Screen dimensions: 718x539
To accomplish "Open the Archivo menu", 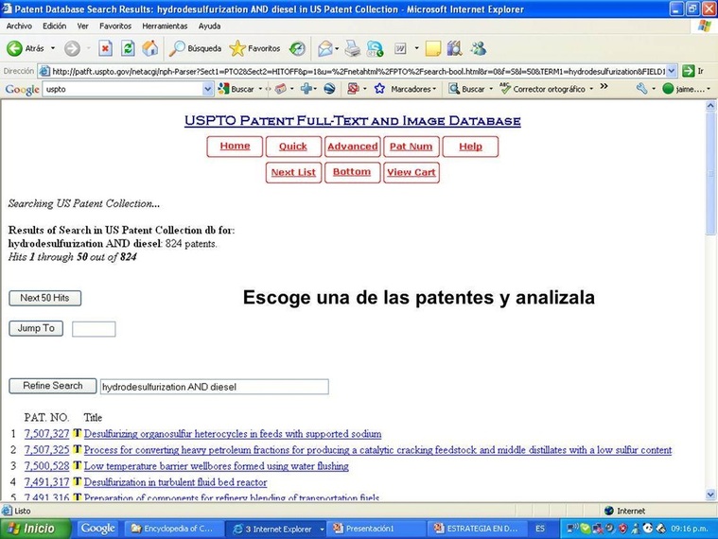I will 19,26.
